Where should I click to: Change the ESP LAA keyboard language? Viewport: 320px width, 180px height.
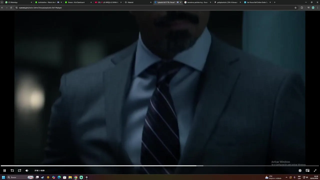click(299, 177)
